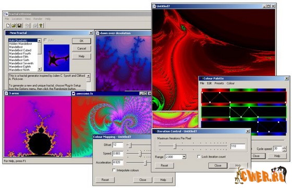This screenshot has width=292, height=188.
Task: Click the Fractal eXtreme title bar icon
Action: (6, 14)
